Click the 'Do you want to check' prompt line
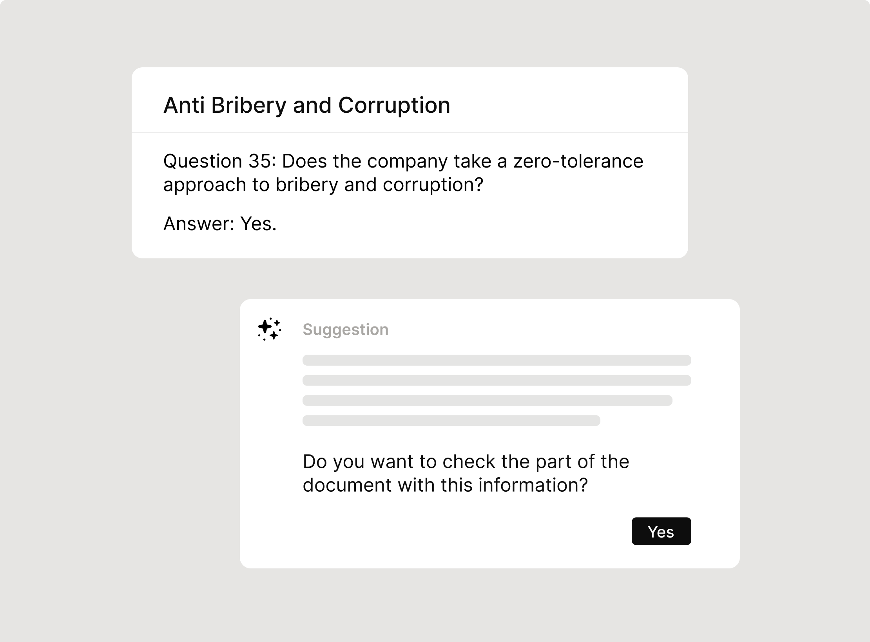Screen dimensions: 870x642 (466, 462)
